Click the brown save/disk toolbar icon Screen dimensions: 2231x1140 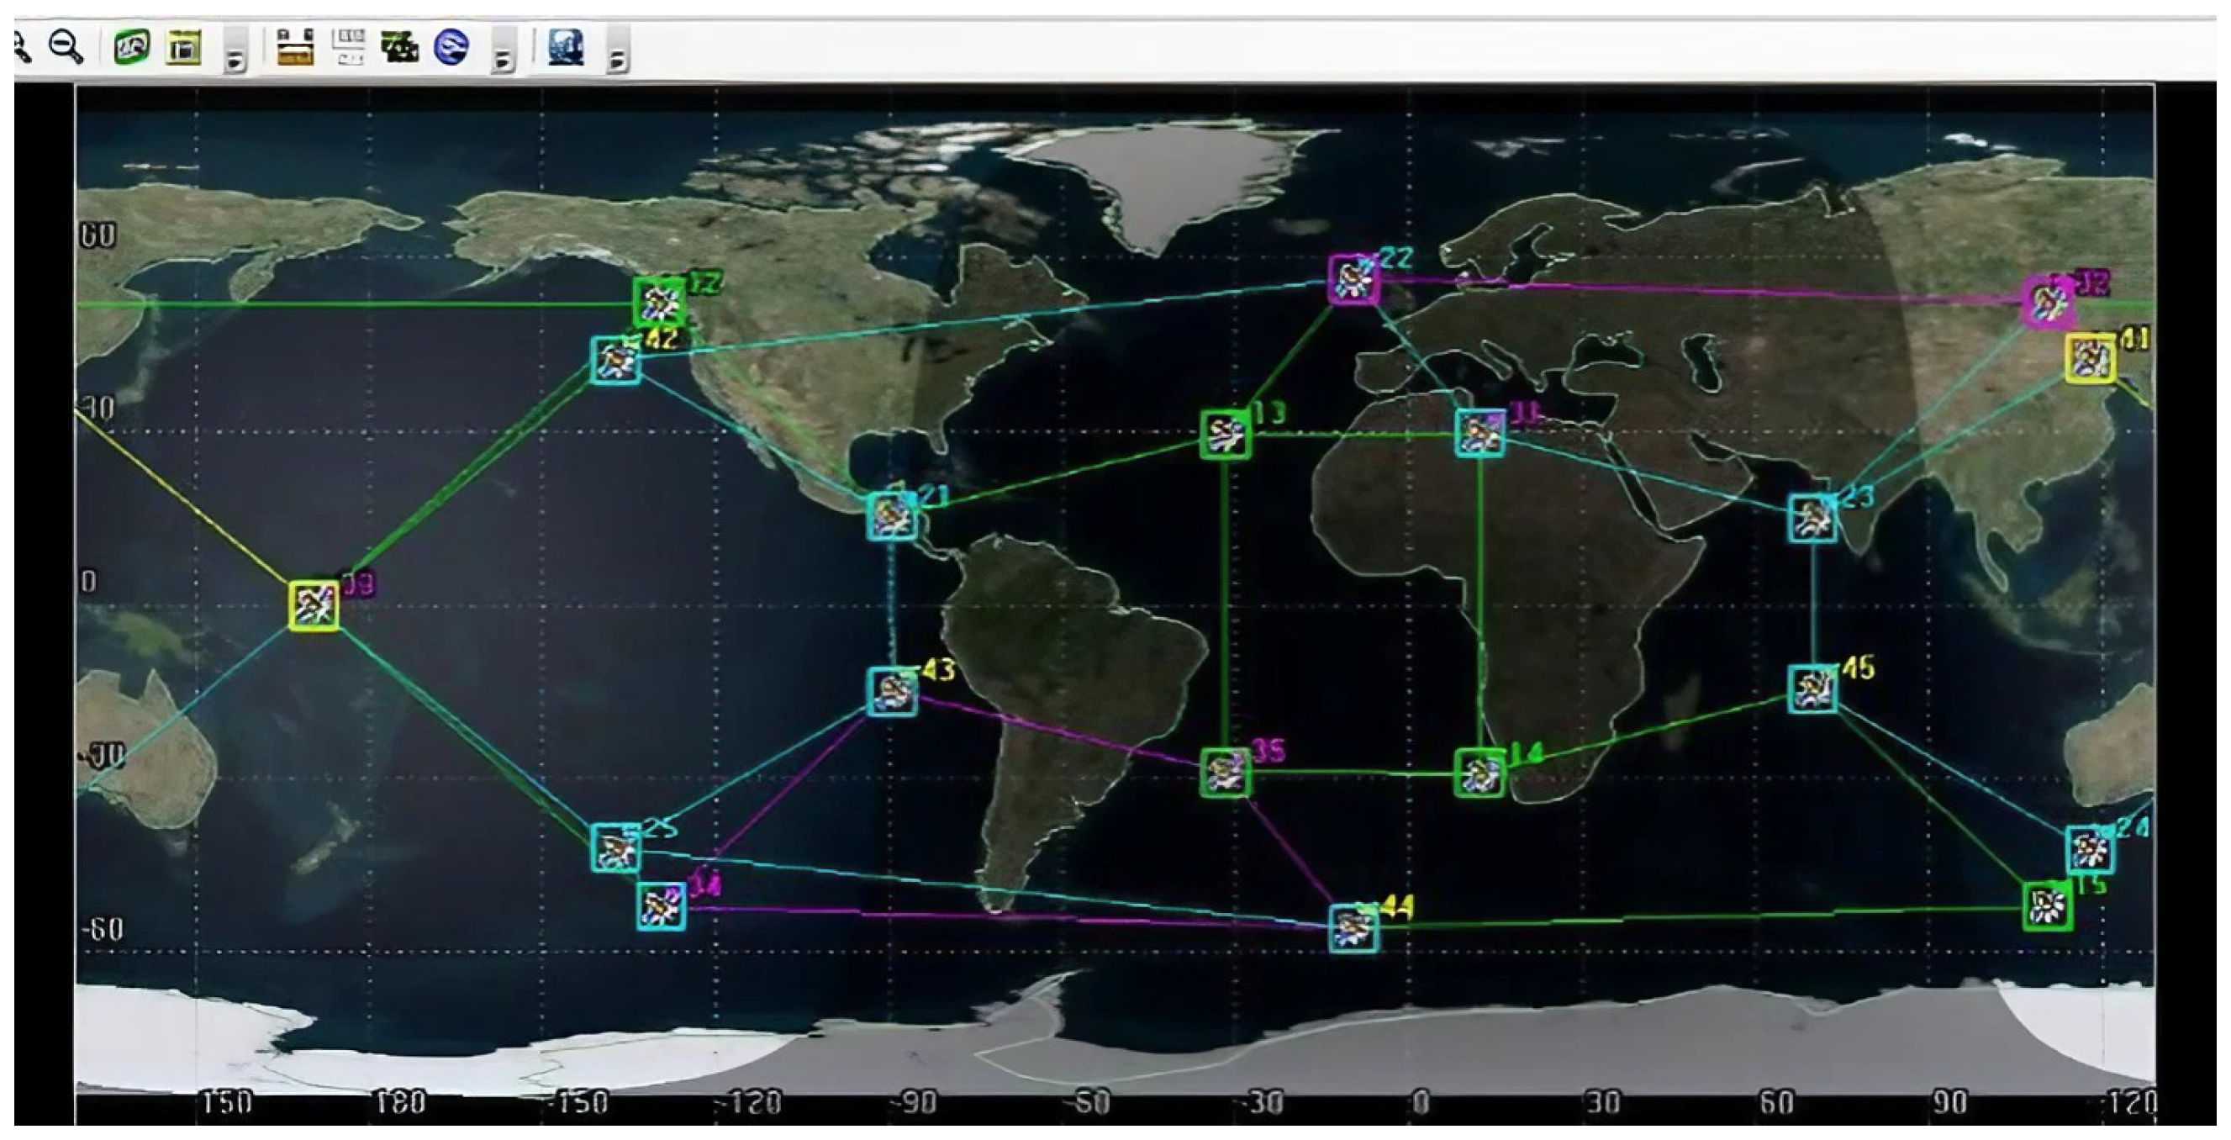pyautogui.click(x=294, y=47)
